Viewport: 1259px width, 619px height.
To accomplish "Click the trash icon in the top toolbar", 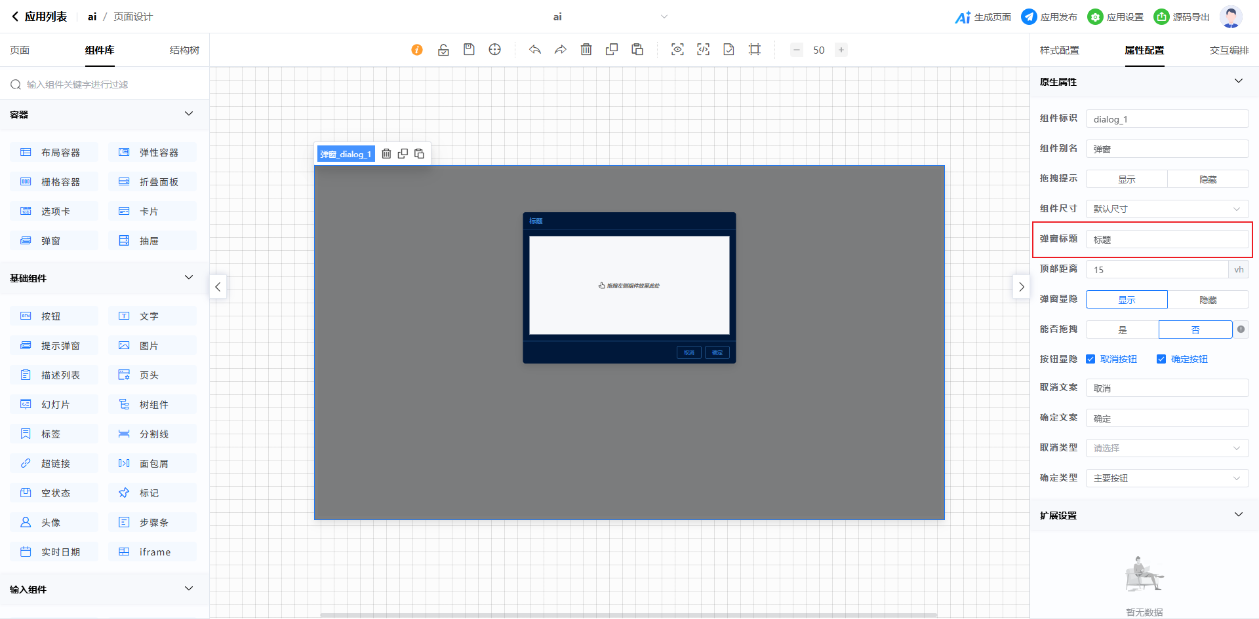I will [x=586, y=50].
